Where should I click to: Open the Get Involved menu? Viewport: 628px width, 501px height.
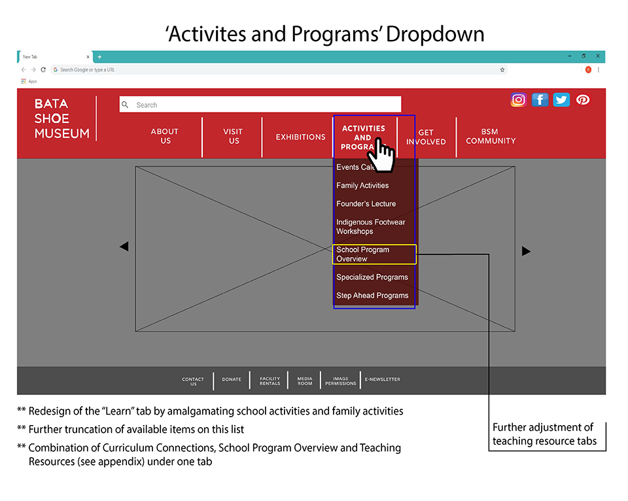pyautogui.click(x=426, y=137)
